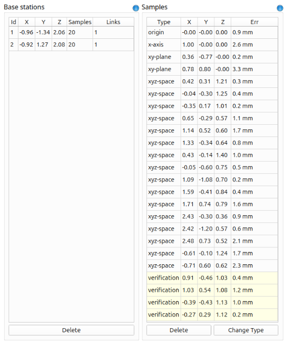Click the Id column header

click(14, 22)
